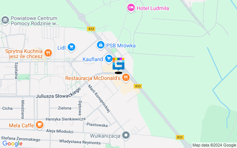Click the Aleja Młodości street label
Image resolution: width=237 pixels, height=148 pixels.
coord(60,131)
